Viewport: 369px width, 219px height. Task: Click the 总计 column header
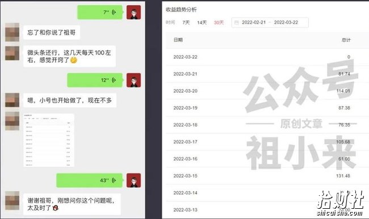[x=346, y=40]
